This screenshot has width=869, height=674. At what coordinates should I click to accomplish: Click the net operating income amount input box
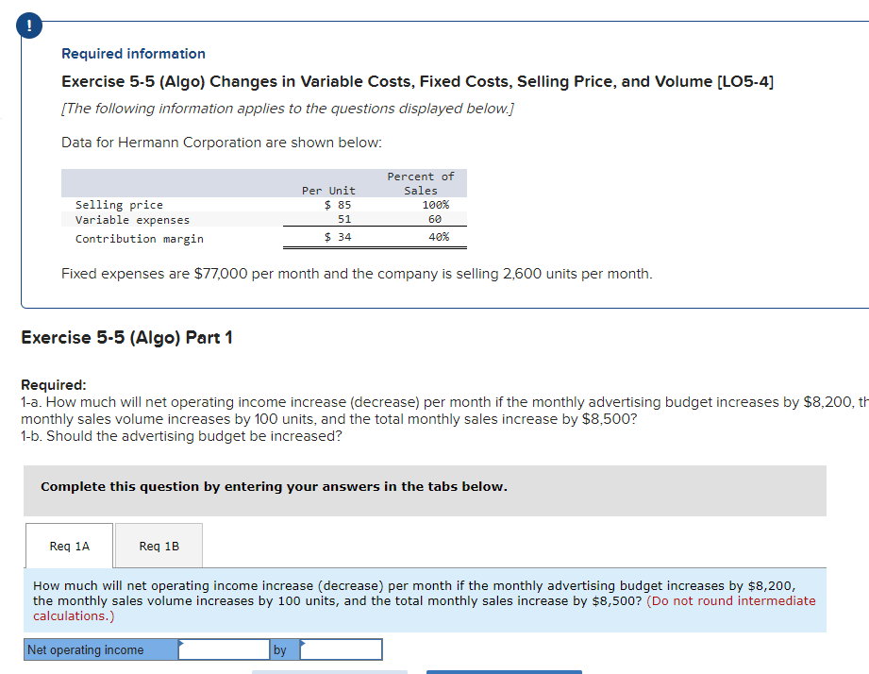click(x=225, y=649)
